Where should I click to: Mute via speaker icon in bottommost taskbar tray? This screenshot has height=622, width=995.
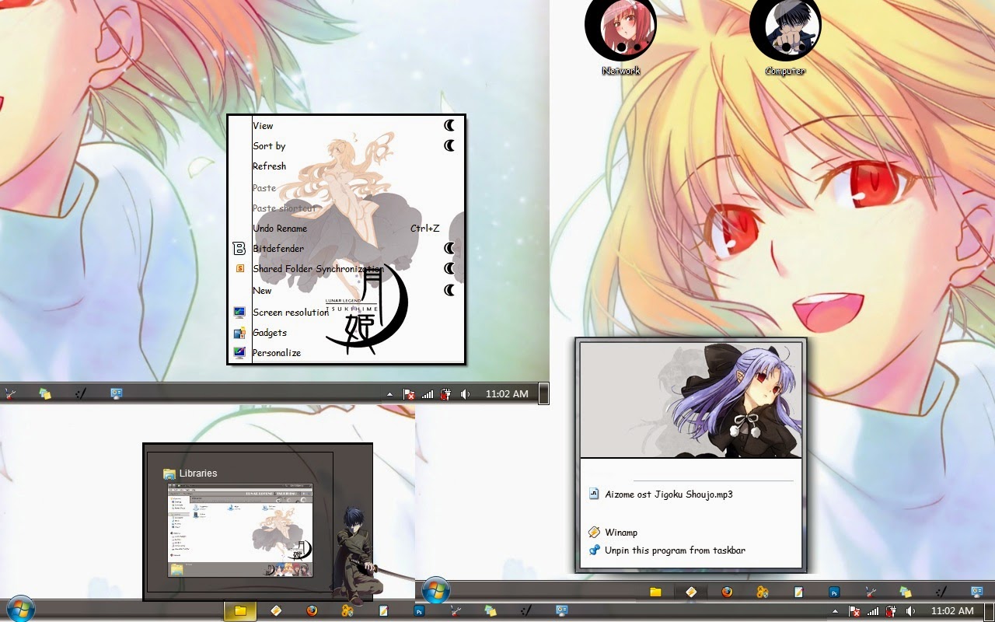tap(909, 611)
